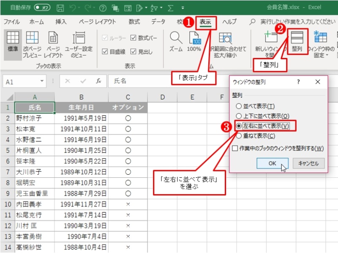Uncheck the 数式バー checkbox
Screen dimensions: 338x253
(134, 38)
